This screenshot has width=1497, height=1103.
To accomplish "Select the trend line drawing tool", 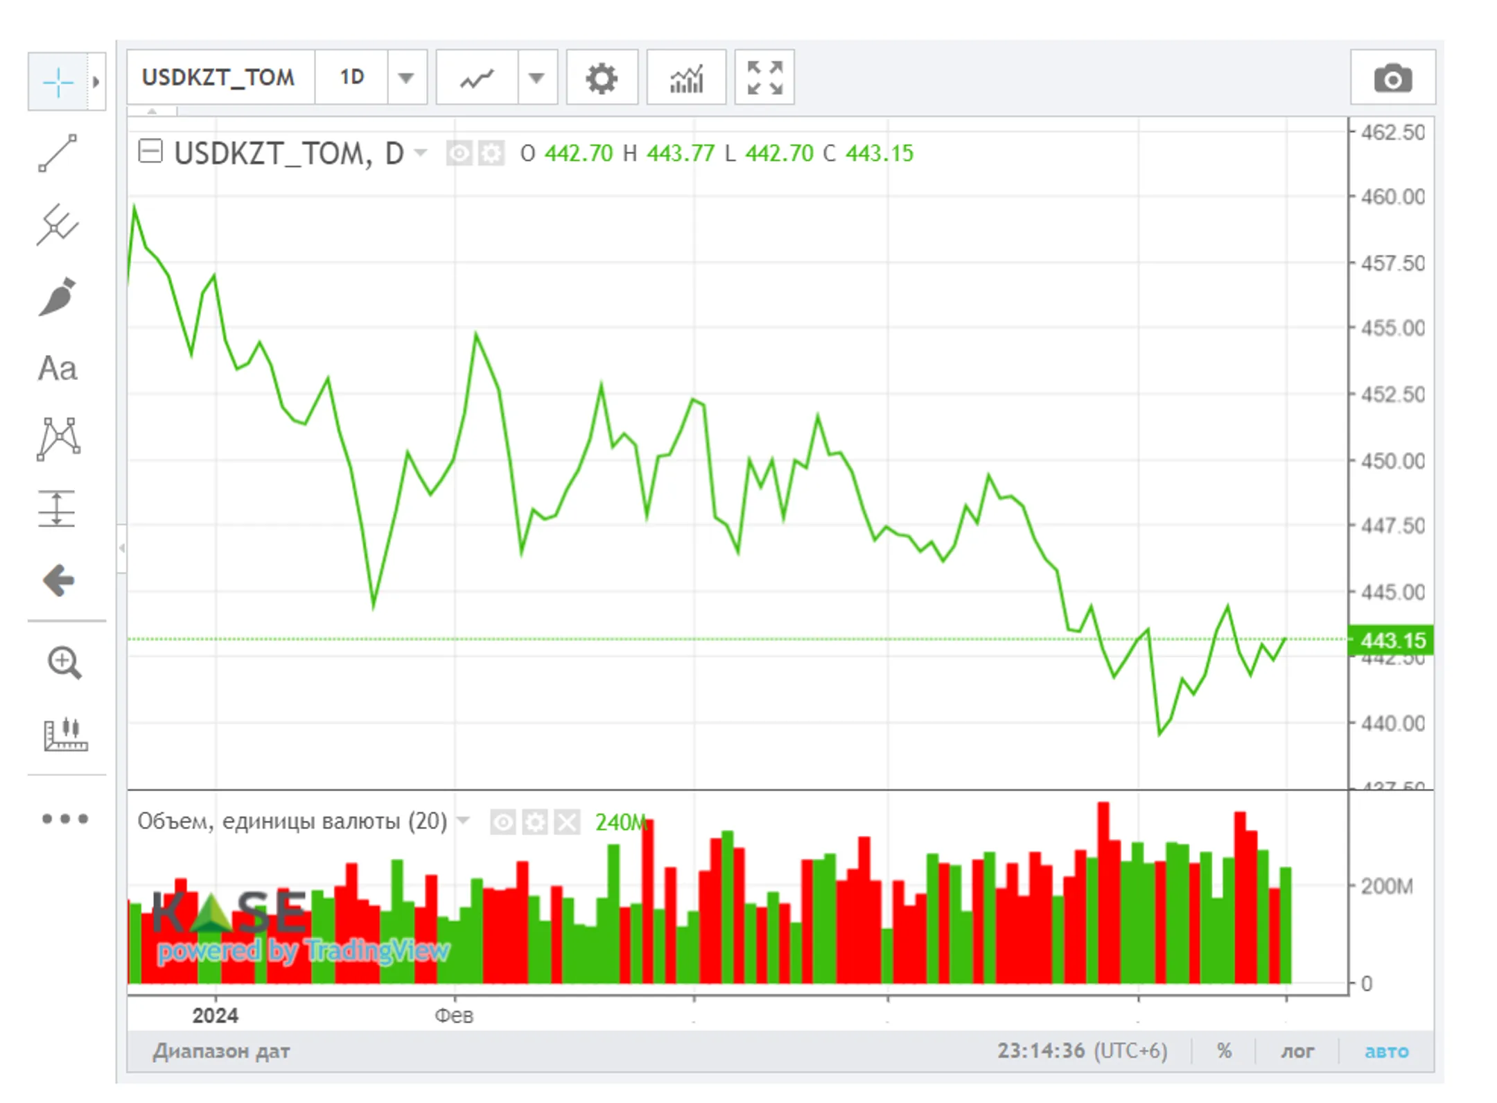I will (59, 153).
